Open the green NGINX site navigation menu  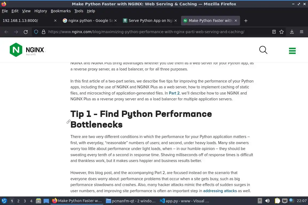(x=292, y=51)
